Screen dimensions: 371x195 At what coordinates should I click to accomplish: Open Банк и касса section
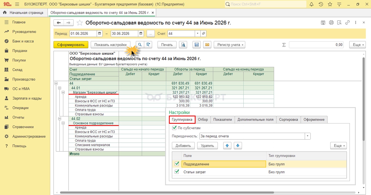pos(23,41)
